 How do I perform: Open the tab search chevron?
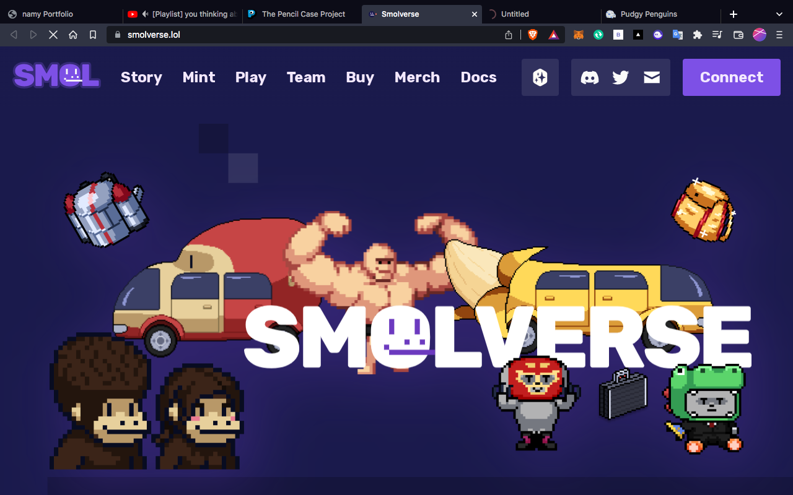pyautogui.click(x=779, y=14)
